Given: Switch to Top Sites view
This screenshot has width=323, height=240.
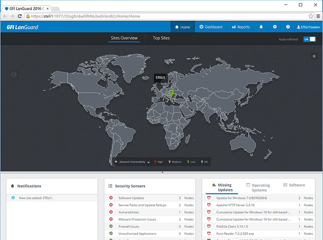Looking at the screenshot, I should pos(161,38).
